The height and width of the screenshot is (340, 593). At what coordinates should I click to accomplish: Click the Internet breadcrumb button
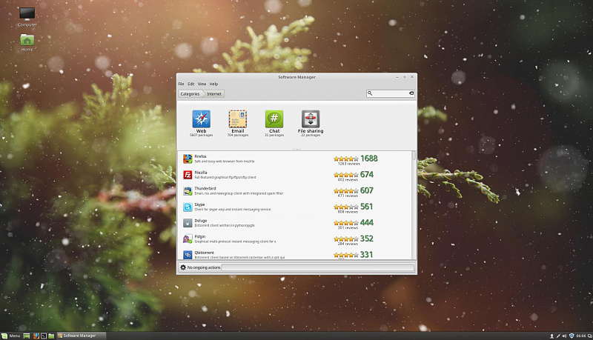[x=214, y=94]
